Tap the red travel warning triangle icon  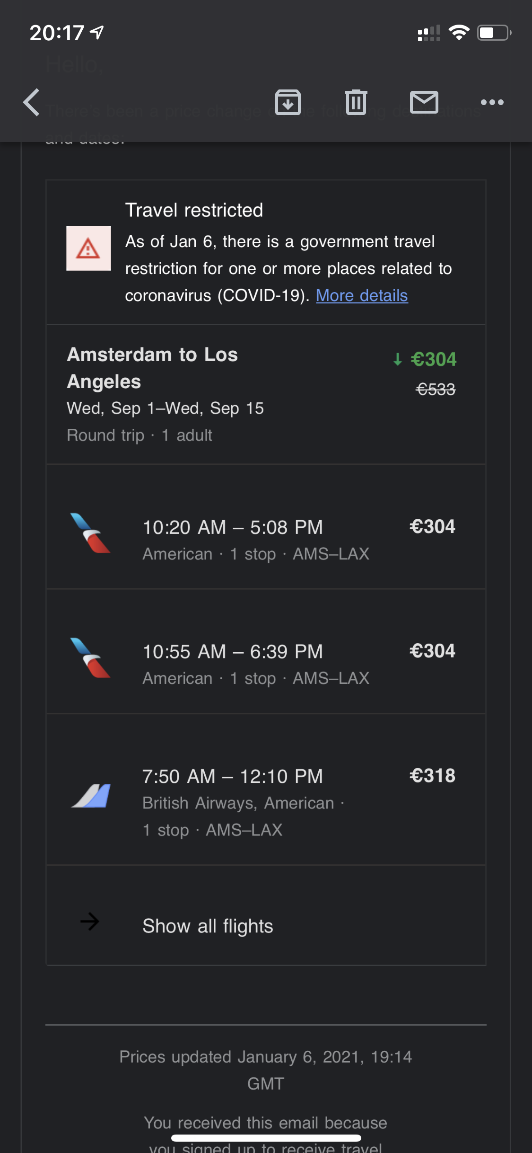point(88,248)
